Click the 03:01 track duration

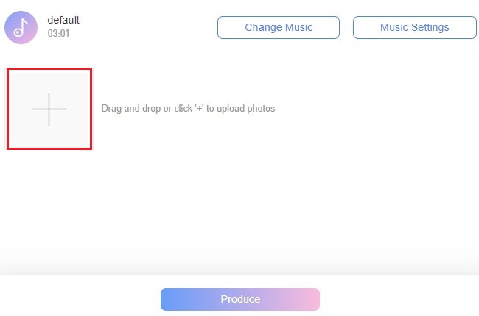click(58, 34)
